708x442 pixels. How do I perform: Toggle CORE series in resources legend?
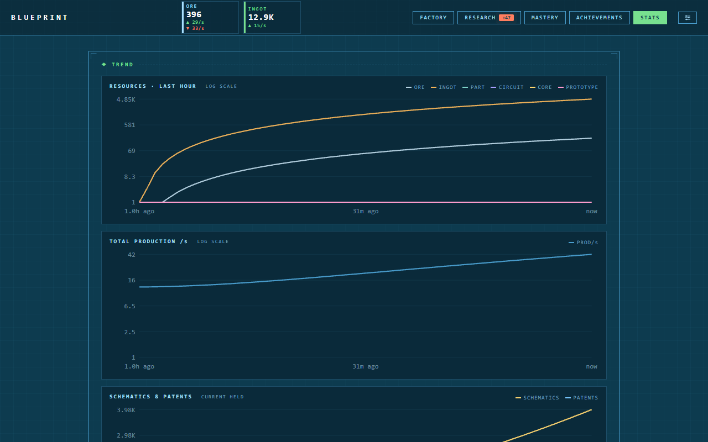point(541,87)
